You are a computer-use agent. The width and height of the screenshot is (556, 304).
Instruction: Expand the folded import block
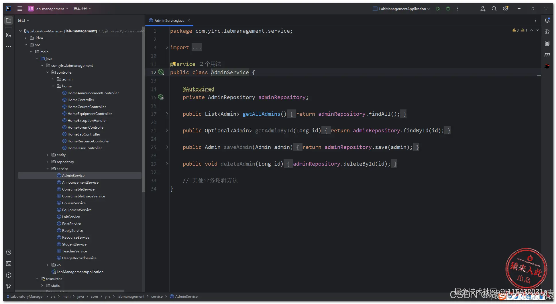pyautogui.click(x=167, y=47)
